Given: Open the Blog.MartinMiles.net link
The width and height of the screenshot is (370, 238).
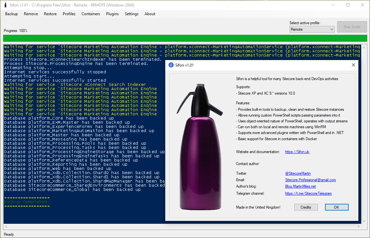Looking at the screenshot, I should tap(300, 186).
